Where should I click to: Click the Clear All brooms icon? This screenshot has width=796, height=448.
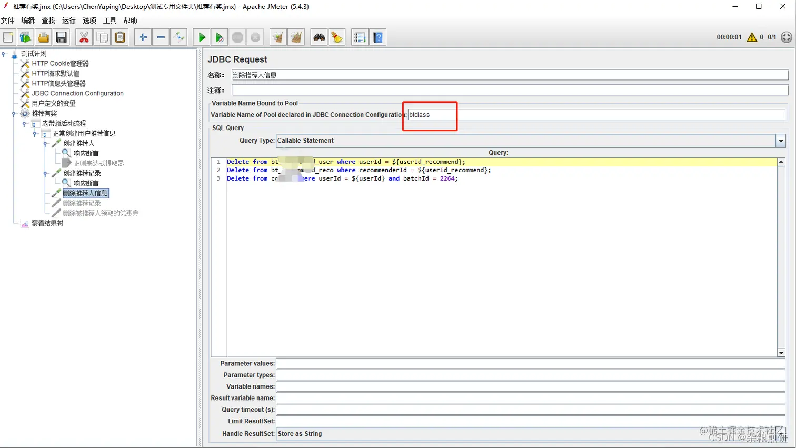296,37
